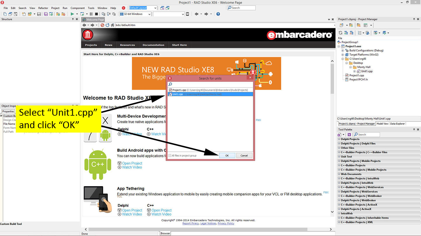Image resolution: width=421 pixels, height=236 pixels.
Task: Expand the Unit1.cpp tree node
Action: click(355, 71)
